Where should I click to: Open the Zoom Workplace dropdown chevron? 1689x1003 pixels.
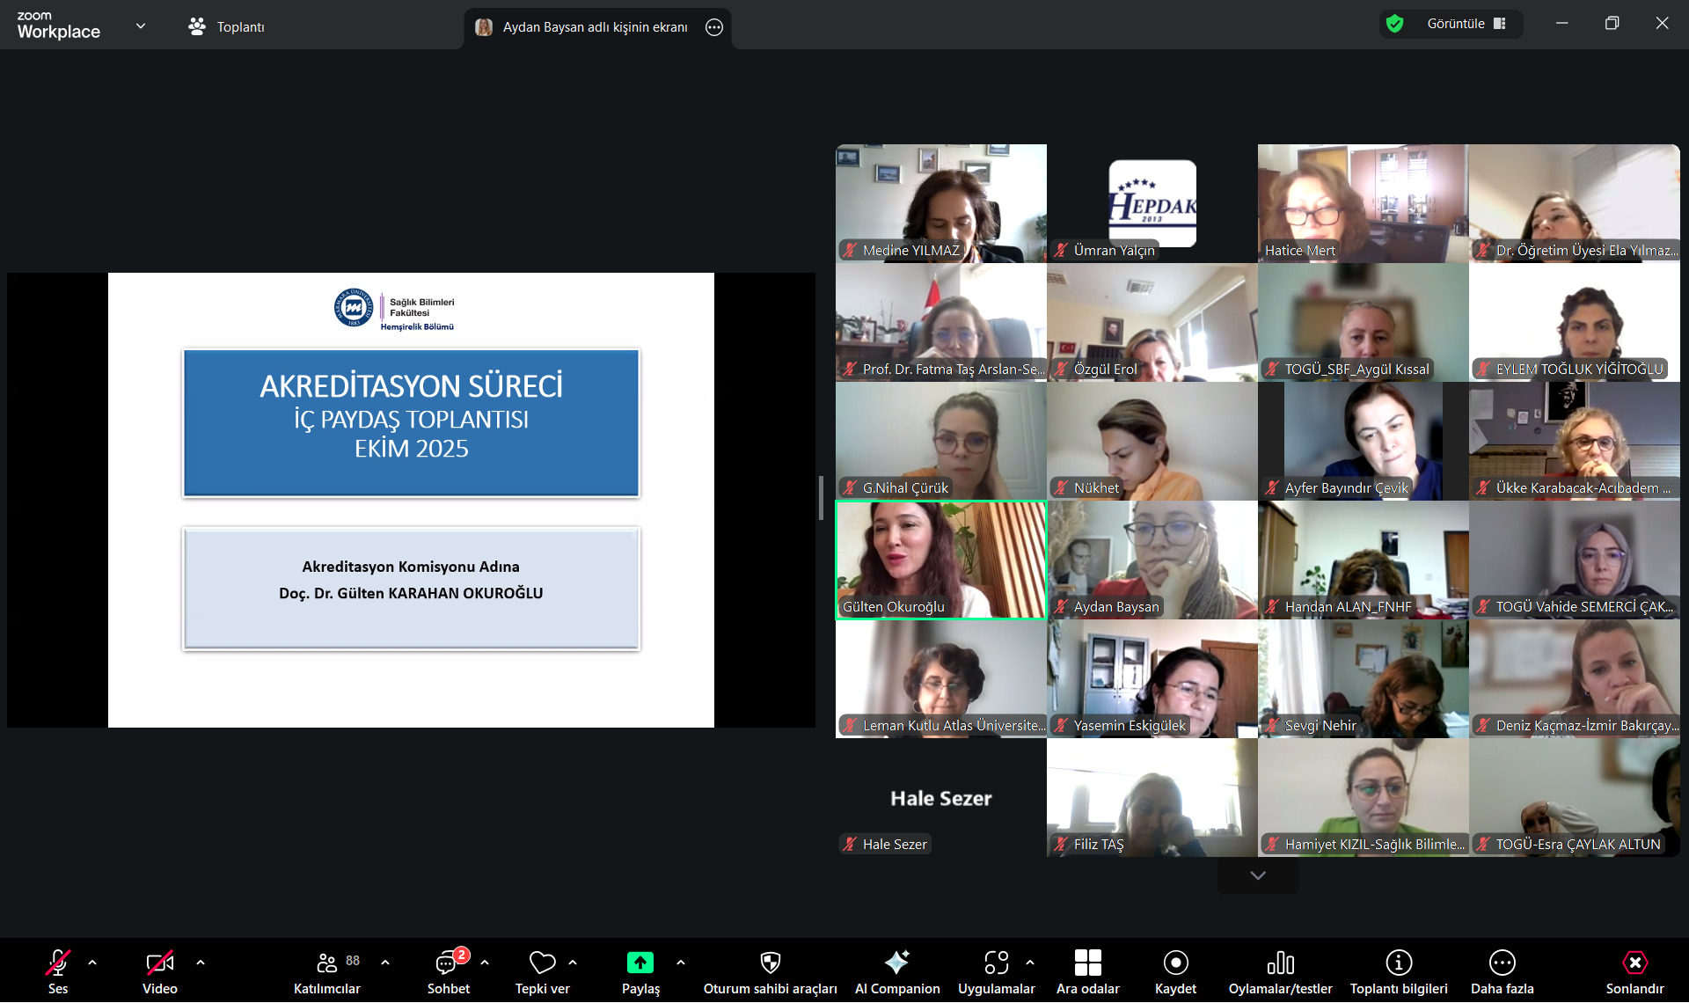point(141,26)
